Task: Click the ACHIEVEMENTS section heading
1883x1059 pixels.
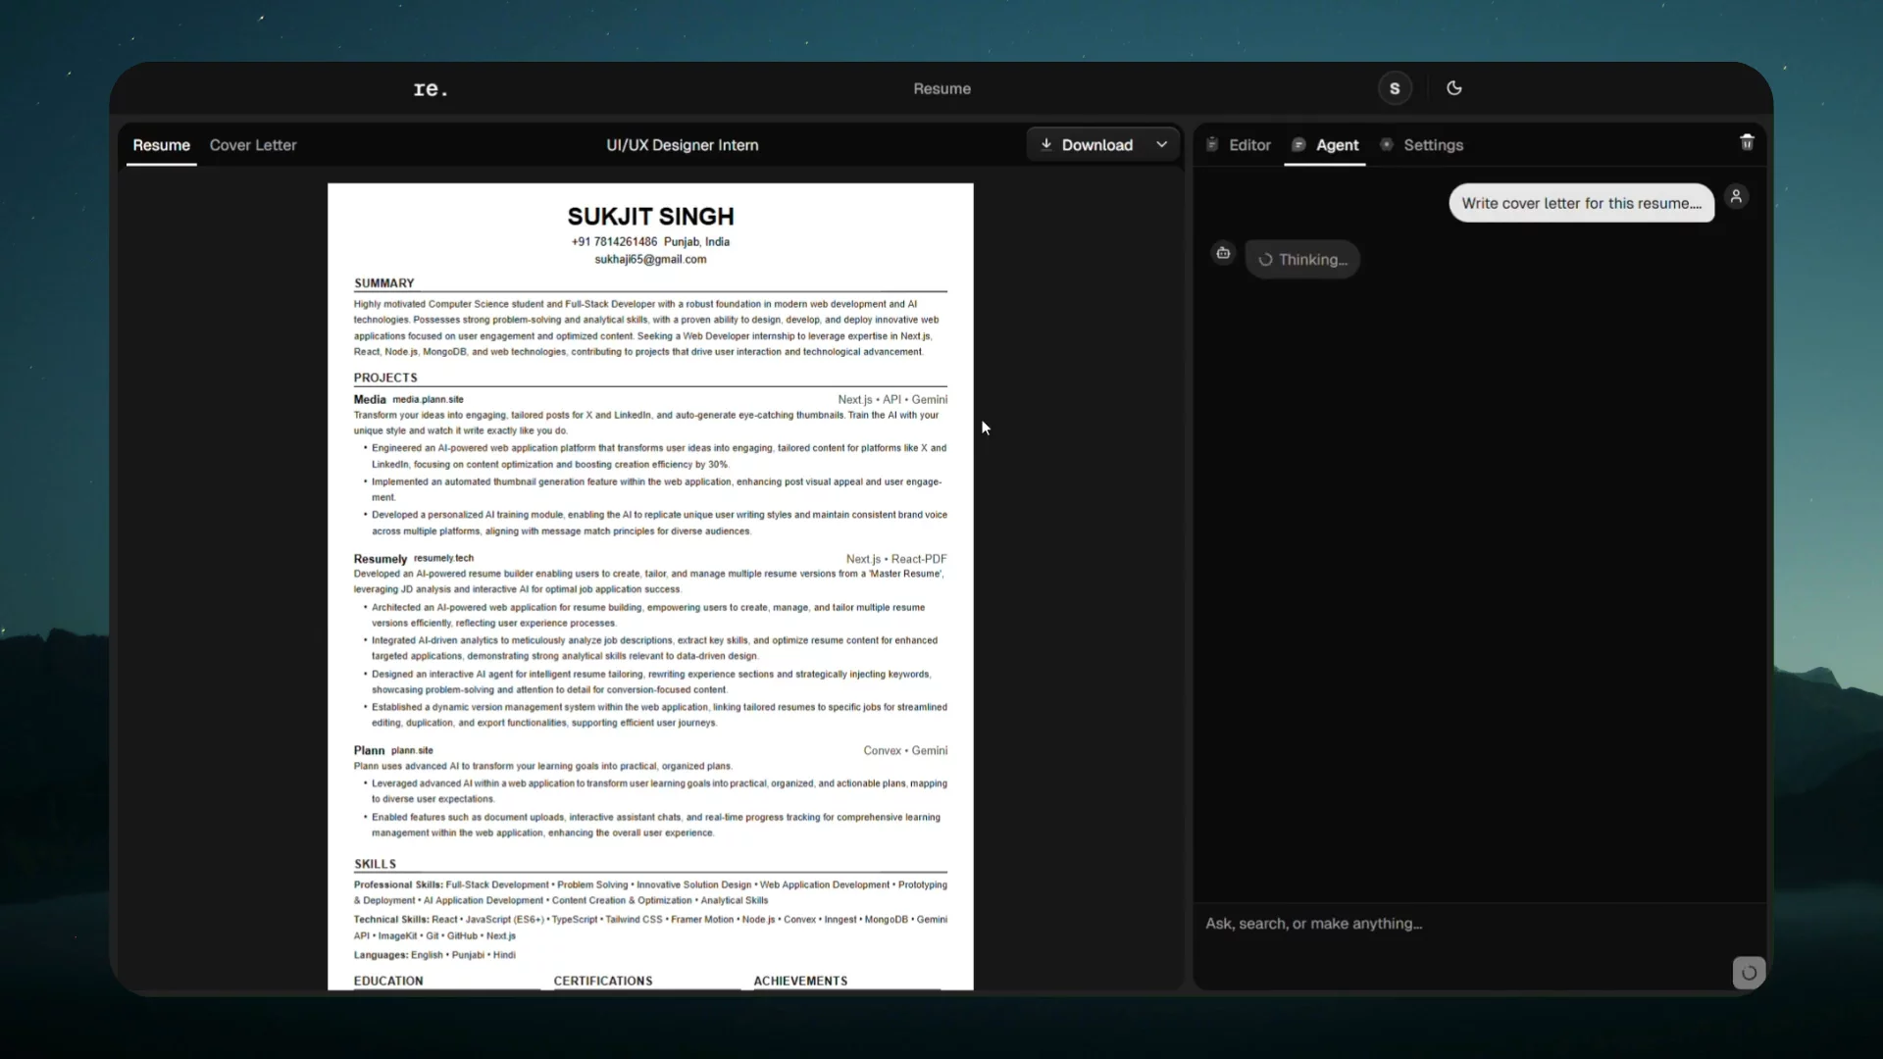Action: [x=800, y=981]
